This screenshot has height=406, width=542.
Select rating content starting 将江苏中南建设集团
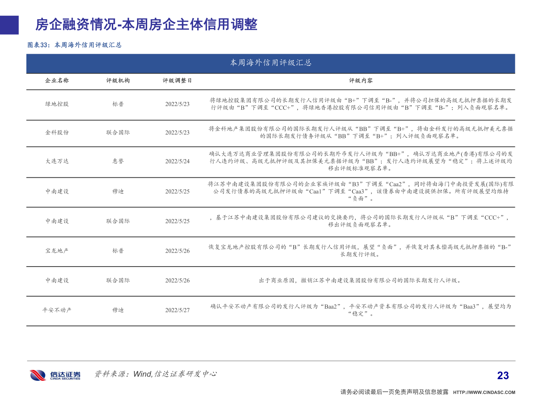tap(361, 191)
